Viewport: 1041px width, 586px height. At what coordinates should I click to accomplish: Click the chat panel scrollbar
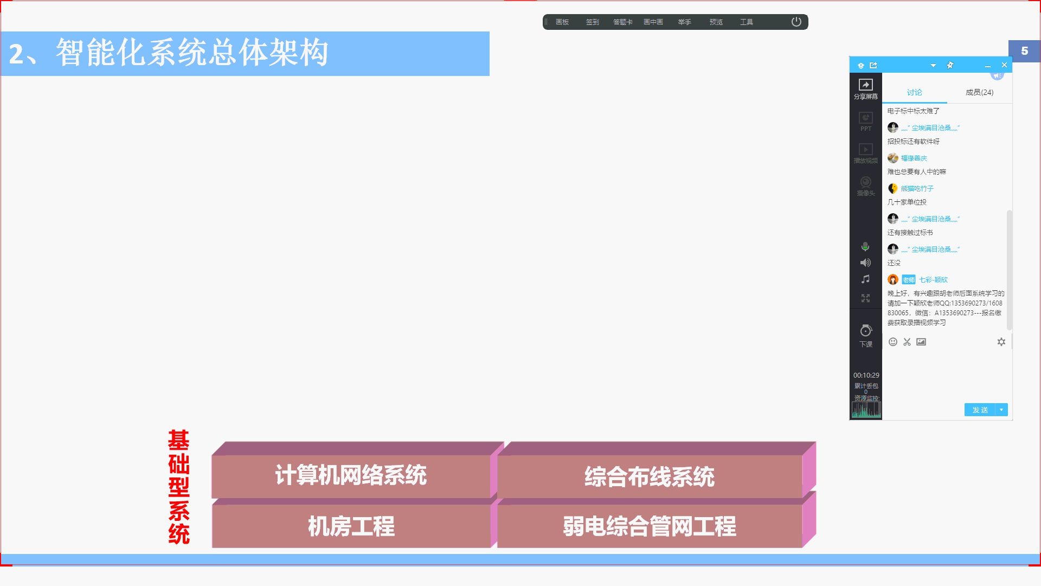coord(1009,270)
